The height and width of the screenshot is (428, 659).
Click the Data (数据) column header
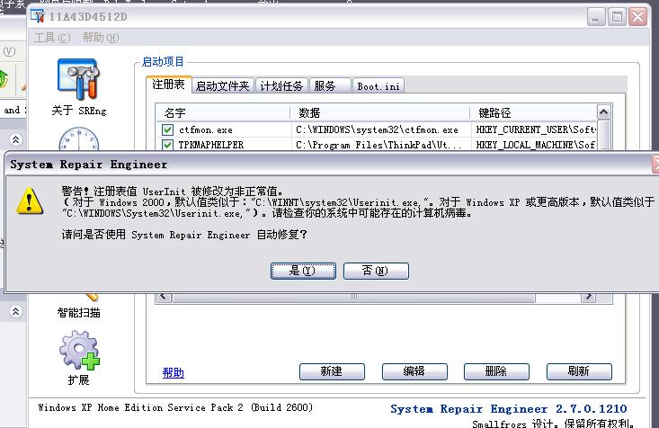click(x=380, y=112)
